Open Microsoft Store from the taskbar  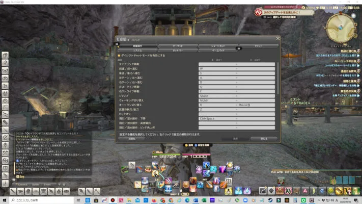pos(96,200)
